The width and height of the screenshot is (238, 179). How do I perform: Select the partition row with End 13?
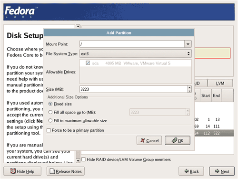(x=214, y=119)
